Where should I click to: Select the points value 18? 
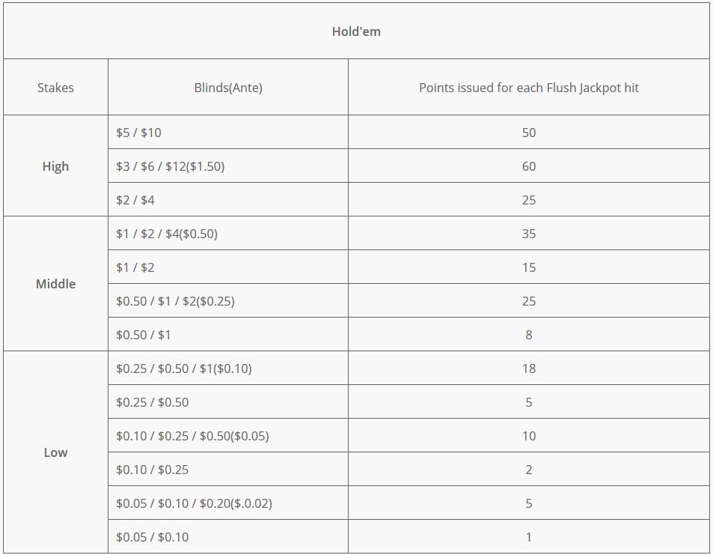(528, 369)
